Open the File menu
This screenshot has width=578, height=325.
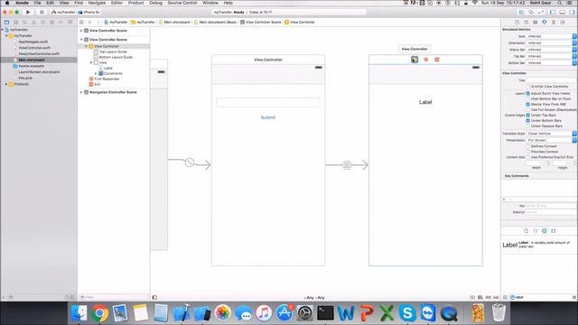pos(37,3)
